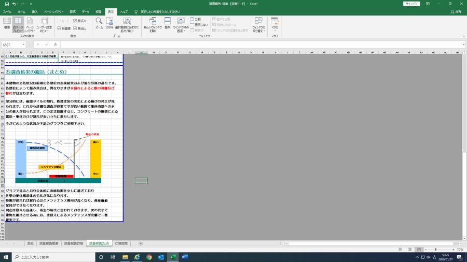Click the zoom slider handle in status bar
Screen dimensions: 467x262
[x=436, y=250]
